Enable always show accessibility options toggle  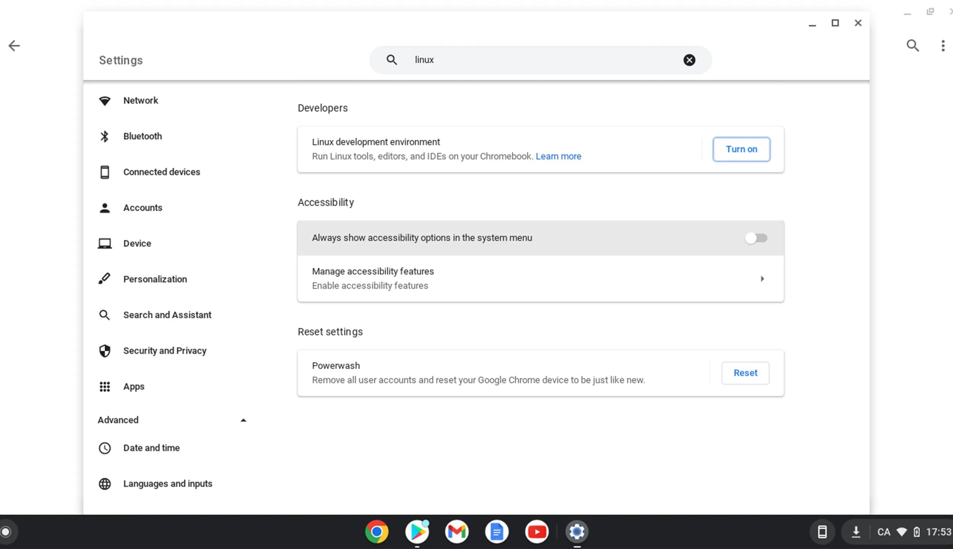[756, 238]
